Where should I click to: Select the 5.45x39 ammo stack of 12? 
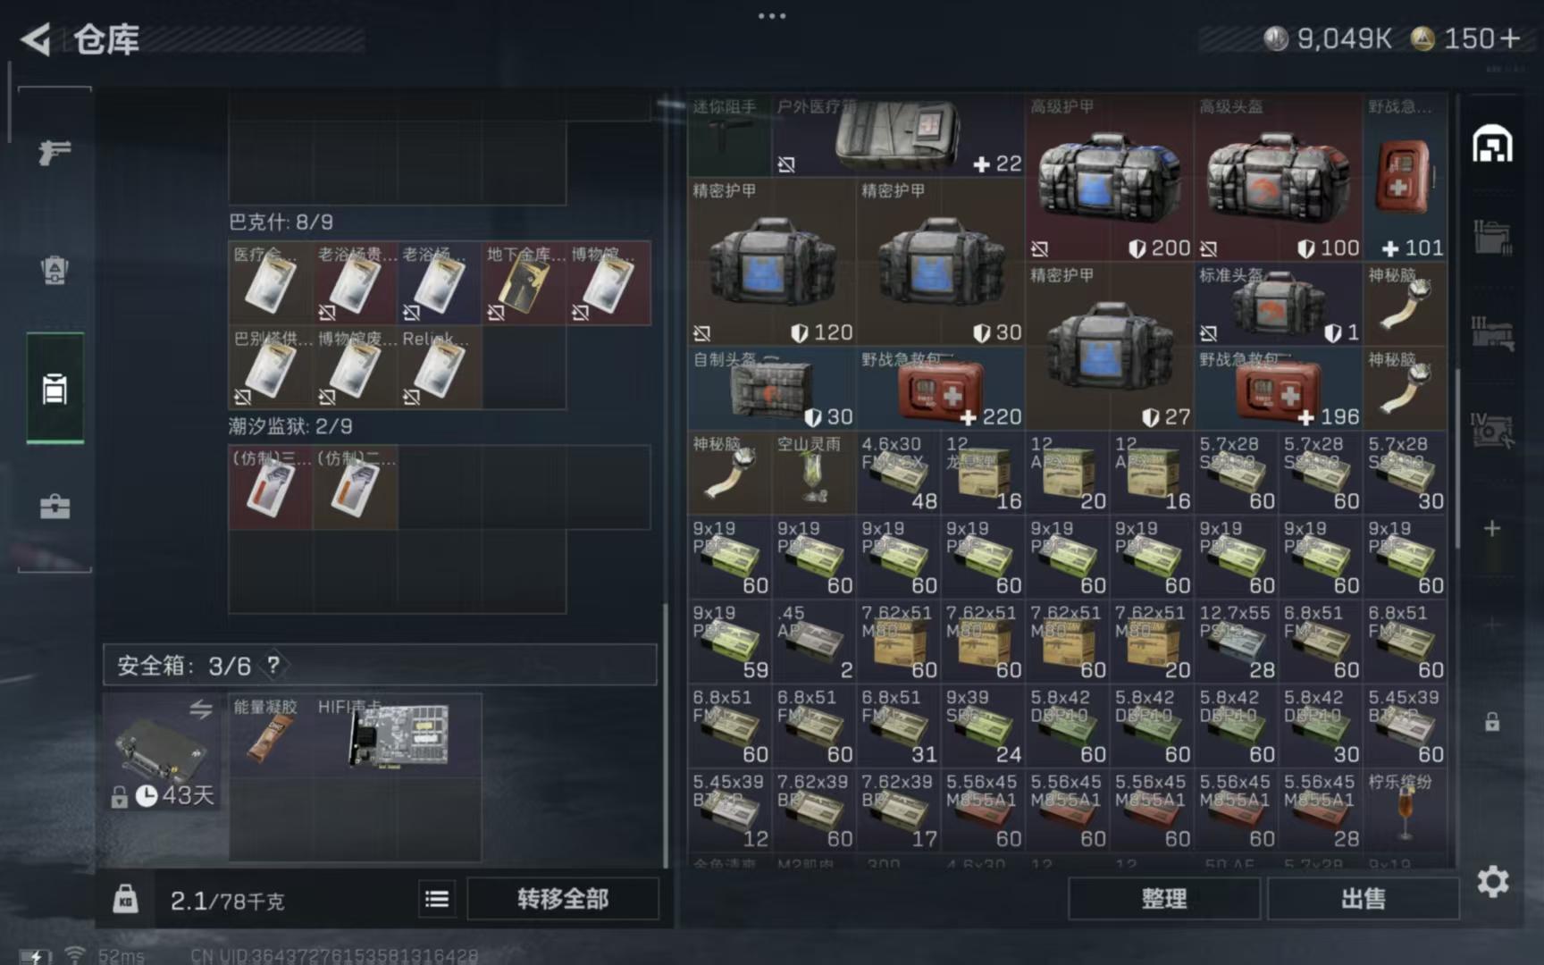730,810
